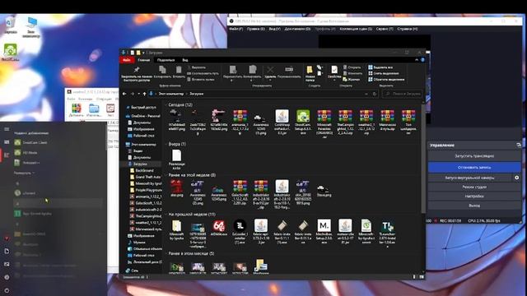527x296 pixels.
Task: Click the Move to icon in ribbon
Action: [232, 69]
